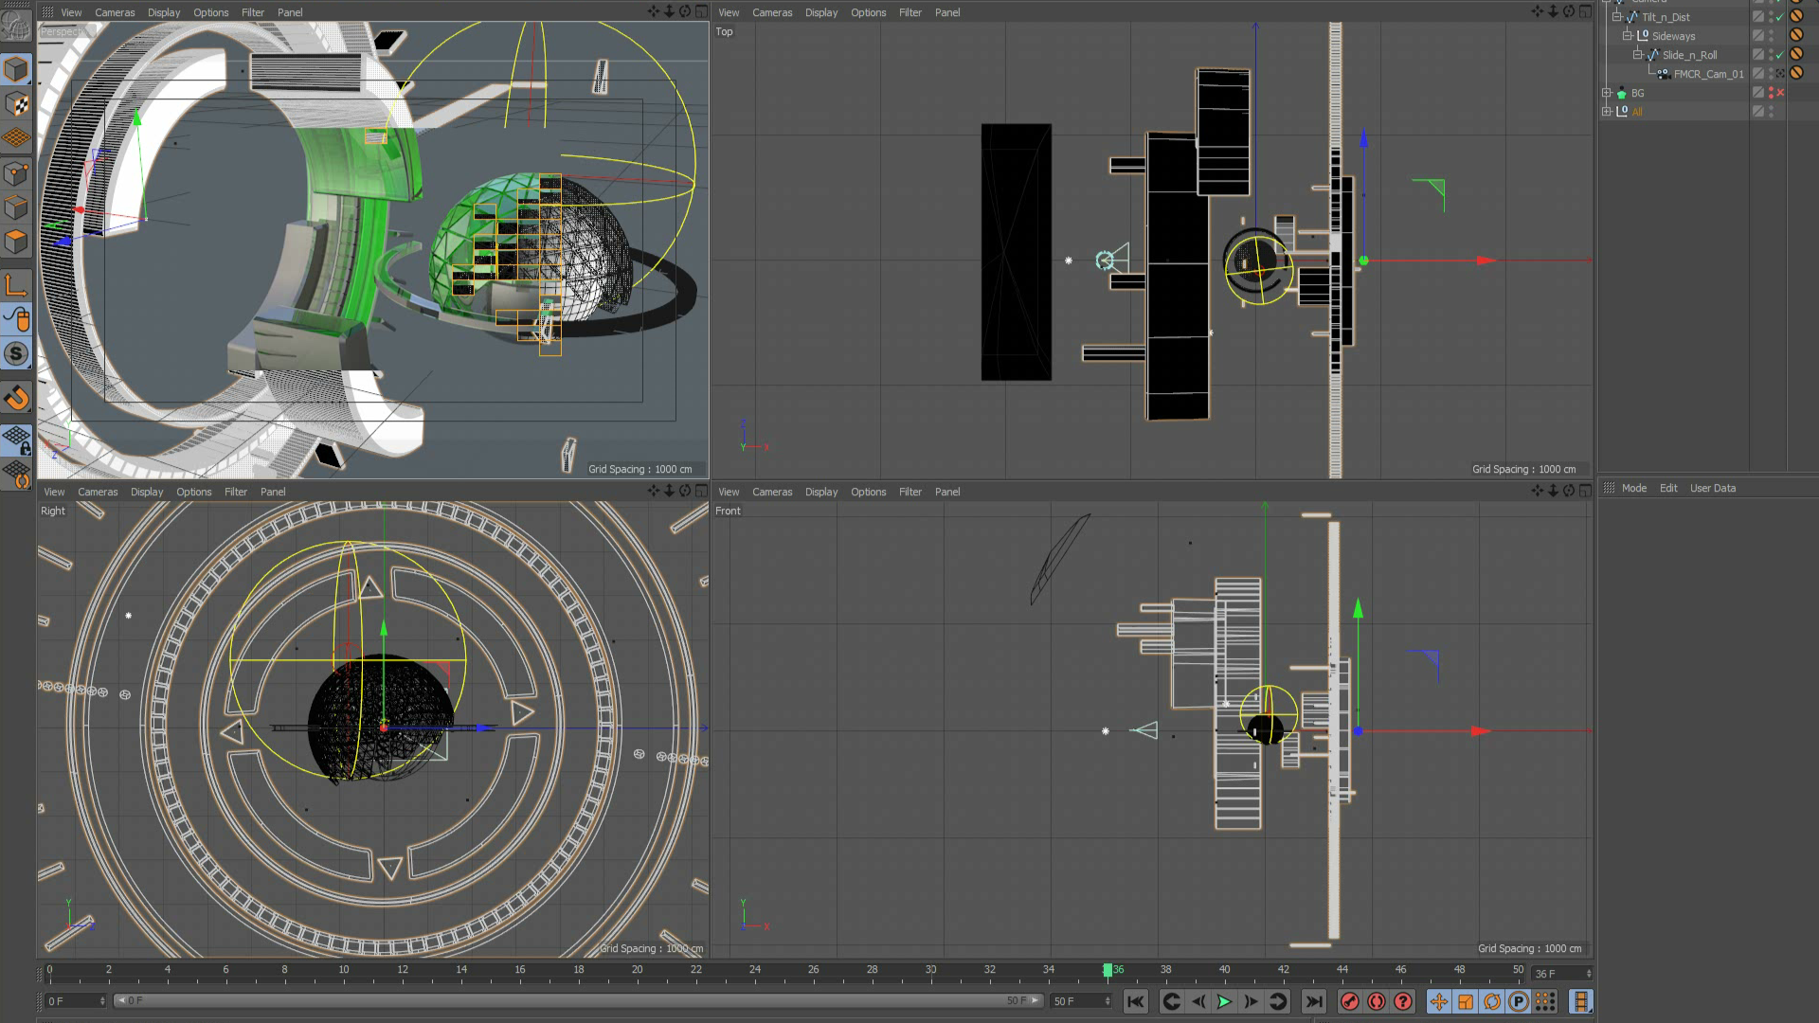This screenshot has width=1819, height=1023.
Task: Expand the All null object
Action: [x=1607, y=112]
